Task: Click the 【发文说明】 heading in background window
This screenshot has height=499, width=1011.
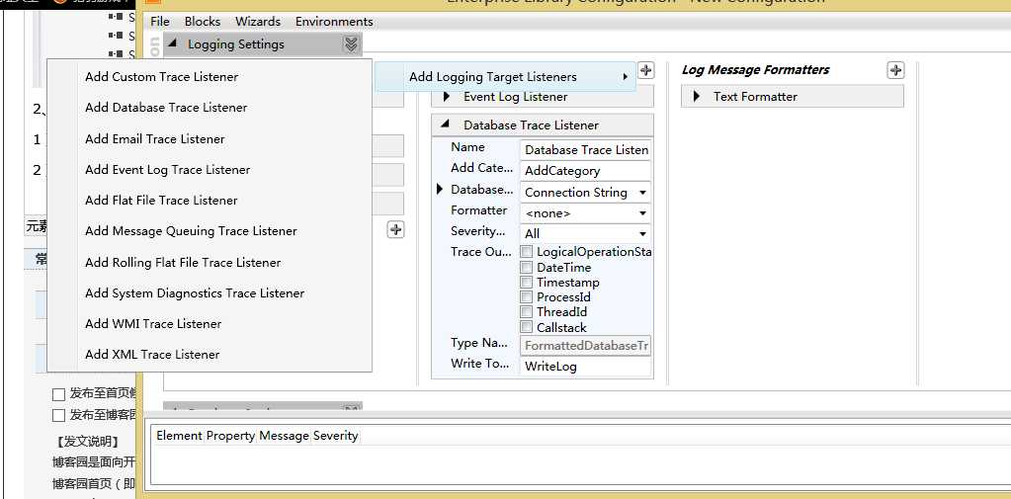Action: tap(88, 442)
